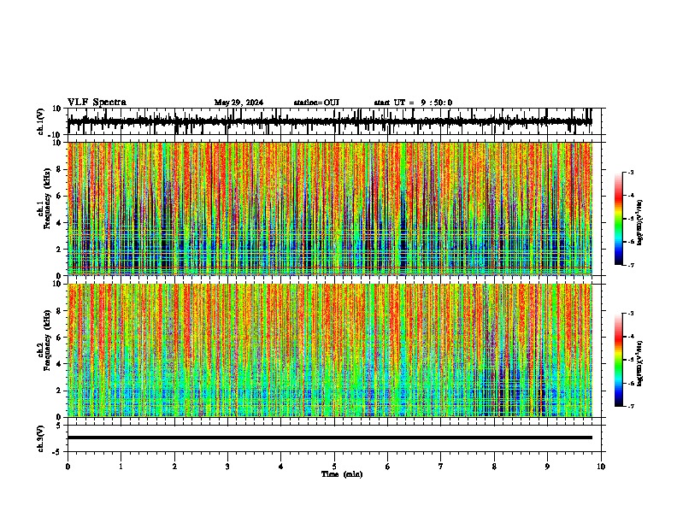Click the time axis tick label '8'
Screen dimensions: 677x523
point(494,467)
